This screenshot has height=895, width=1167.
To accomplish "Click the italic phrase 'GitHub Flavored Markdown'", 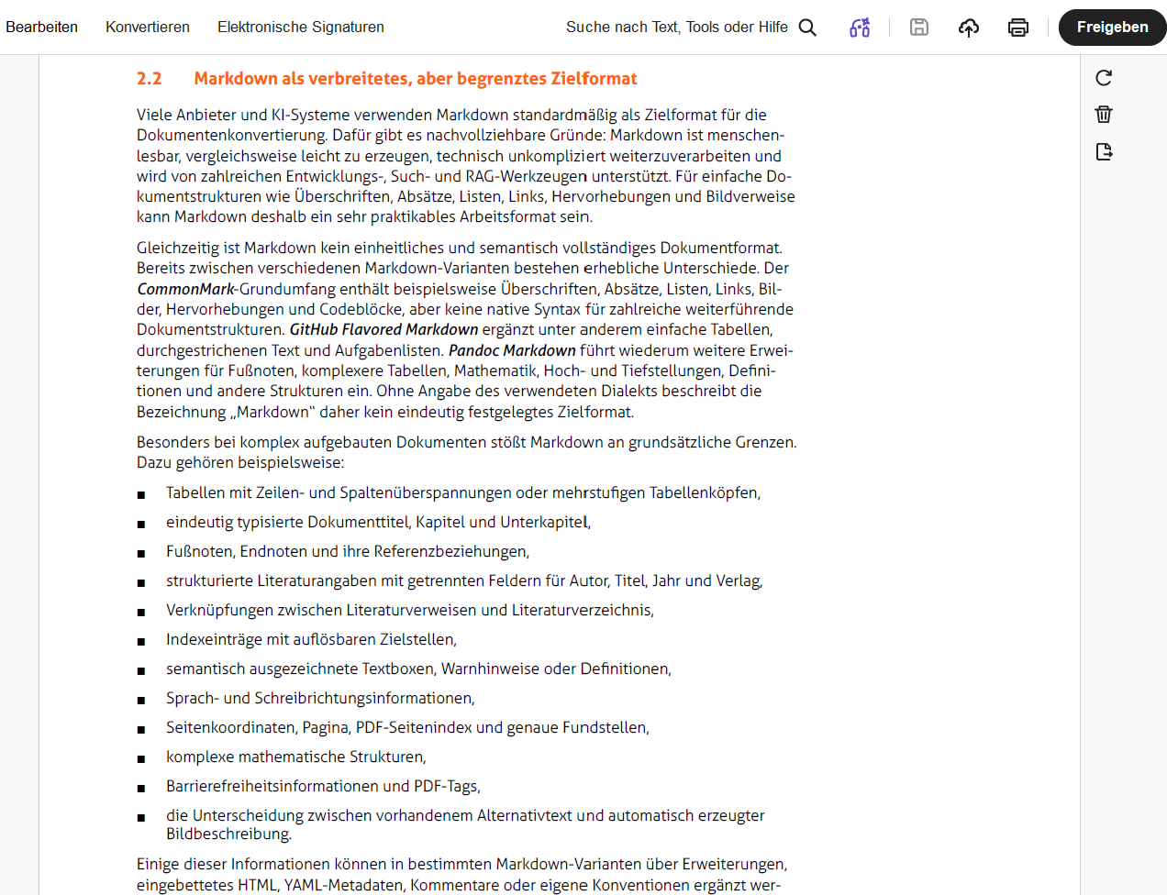I will [x=384, y=329].
